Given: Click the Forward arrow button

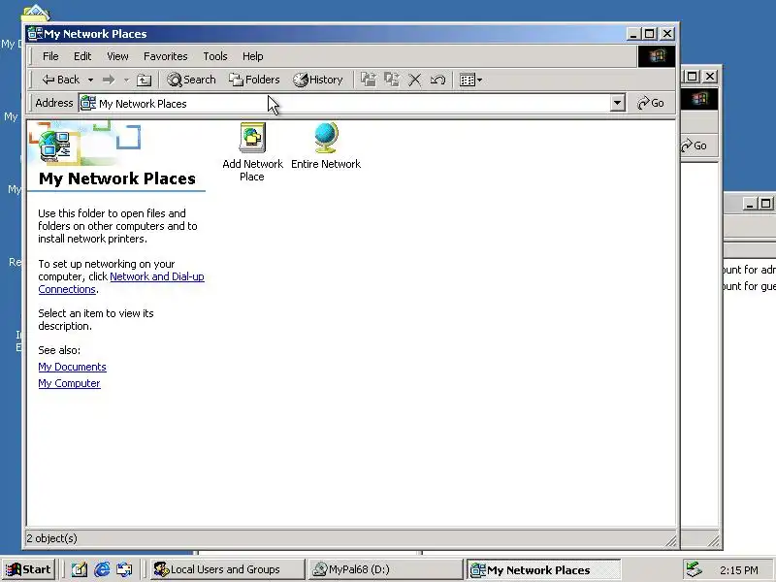Looking at the screenshot, I should [109, 80].
